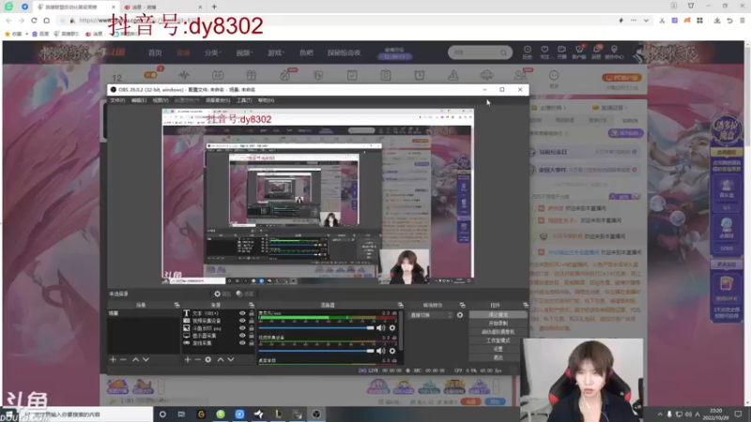Open OBS Scene Collection menu

pyautogui.click(x=218, y=100)
